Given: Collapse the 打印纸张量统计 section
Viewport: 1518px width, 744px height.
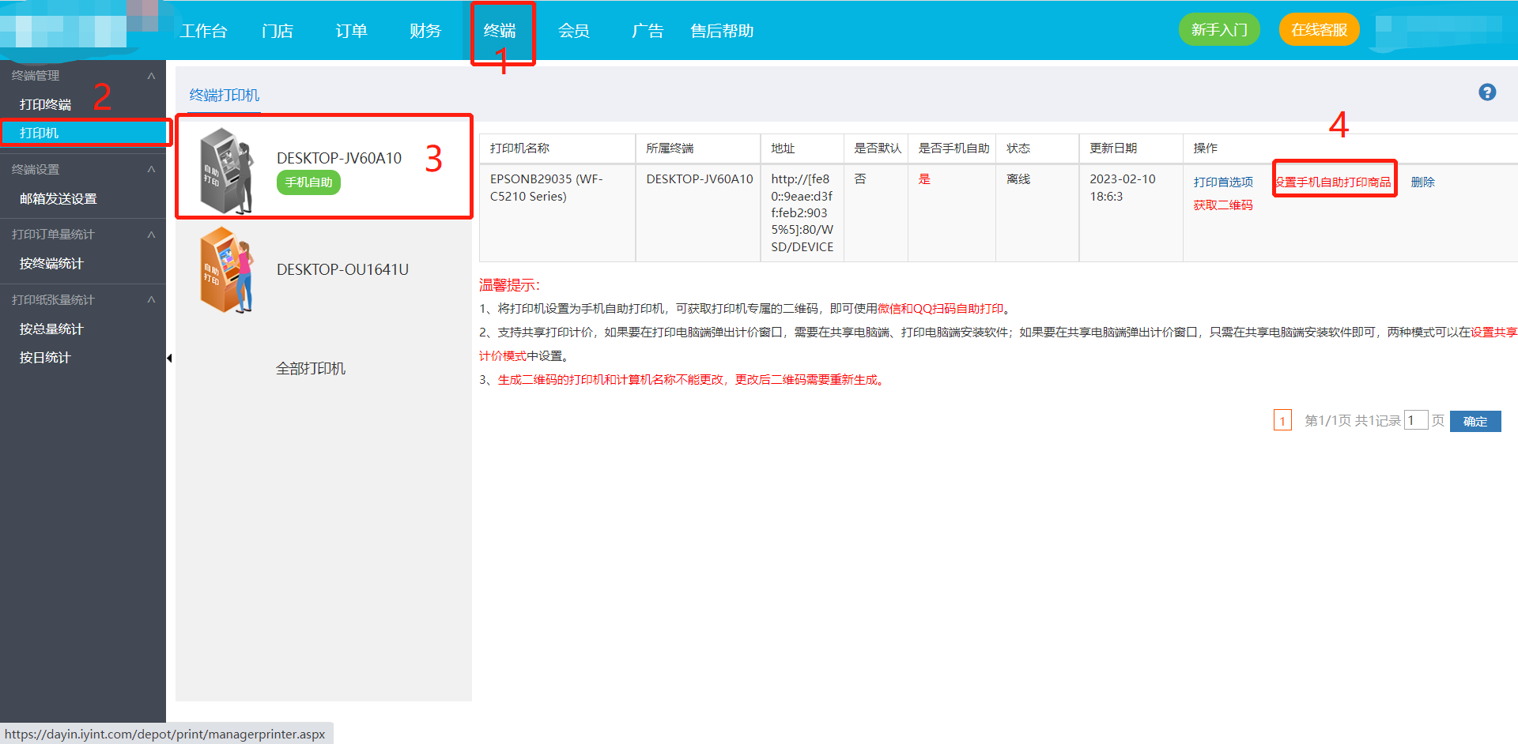Looking at the screenshot, I should pyautogui.click(x=151, y=300).
